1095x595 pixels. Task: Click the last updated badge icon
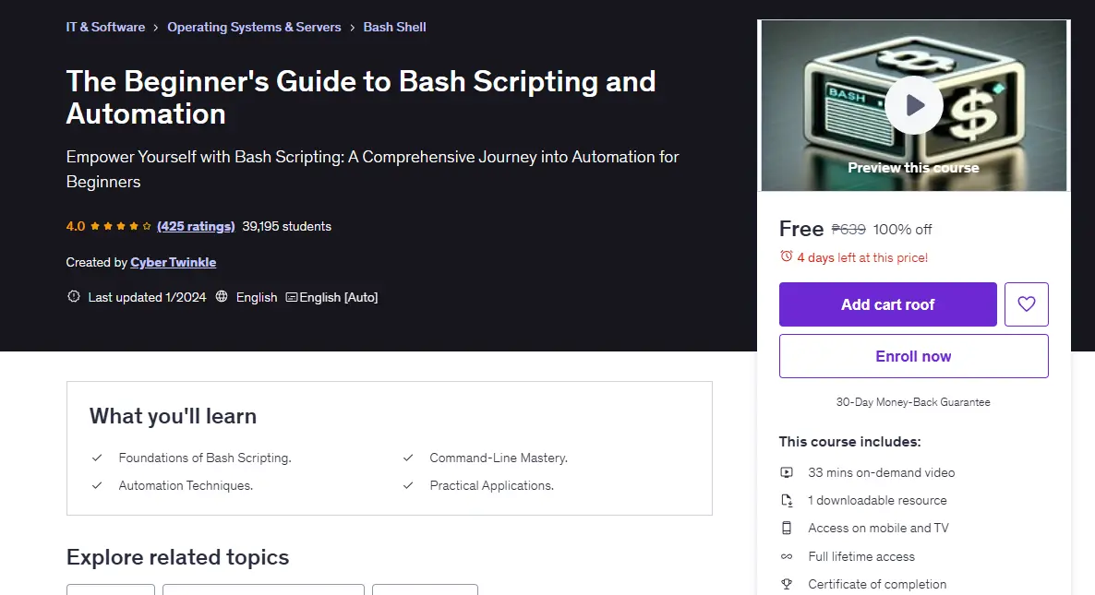pyautogui.click(x=73, y=296)
